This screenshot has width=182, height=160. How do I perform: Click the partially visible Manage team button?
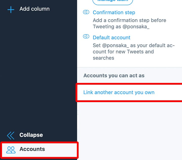tap(113, 2)
